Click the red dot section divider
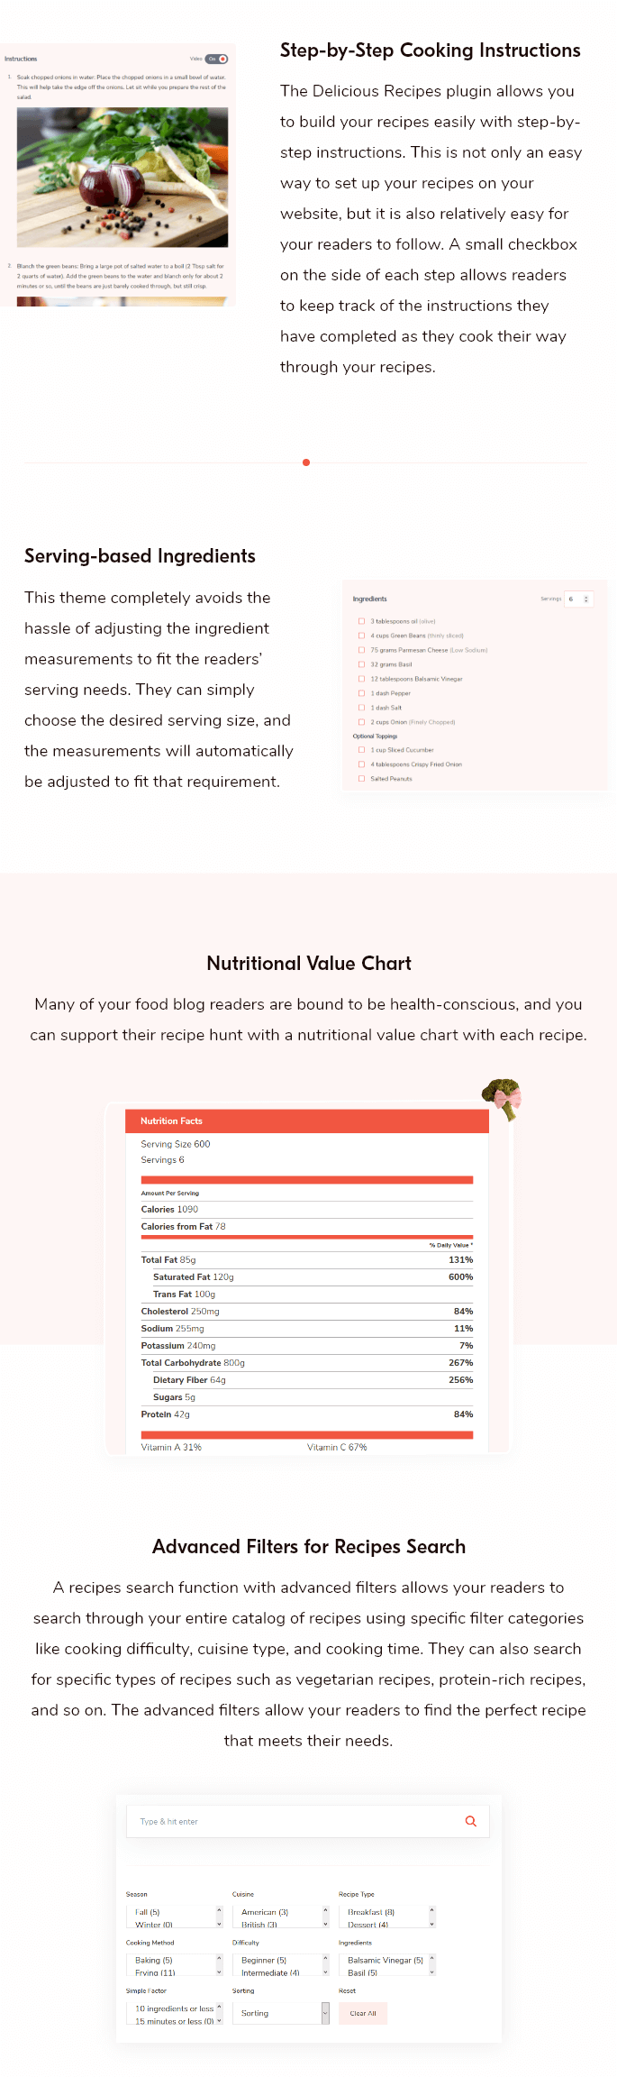This screenshot has width=617, height=2077. click(x=306, y=462)
